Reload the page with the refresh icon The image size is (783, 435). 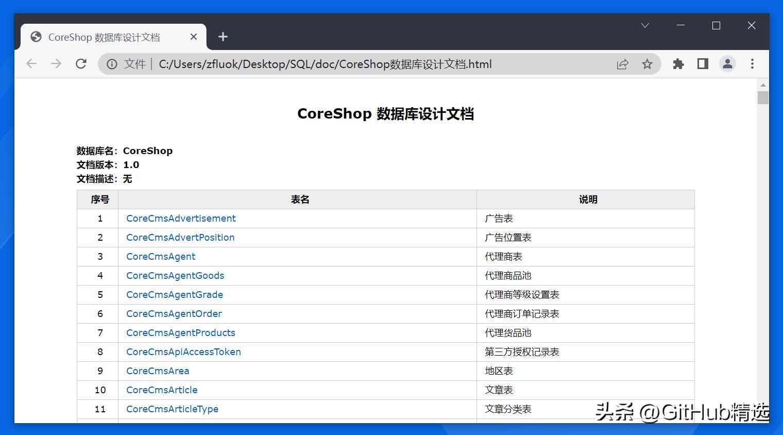(81, 64)
